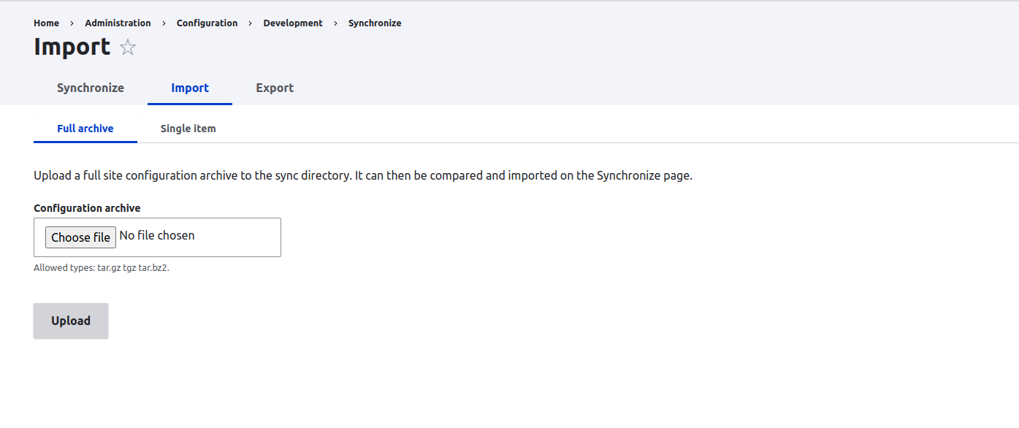Open the Development breadcrumb link
This screenshot has height=428, width=1019.
tap(293, 23)
